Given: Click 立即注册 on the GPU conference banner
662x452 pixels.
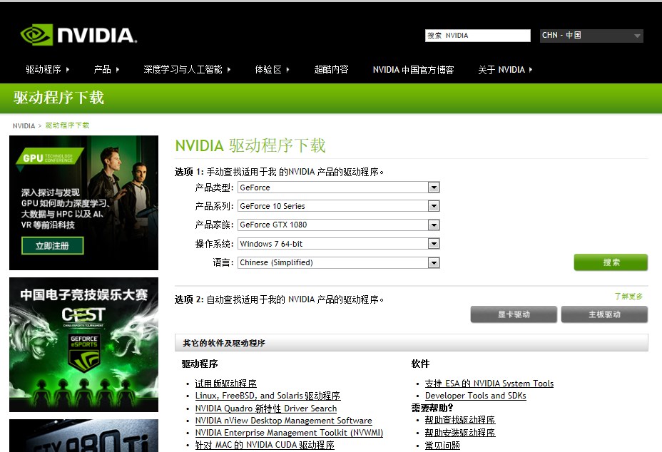Looking at the screenshot, I should coord(52,246).
